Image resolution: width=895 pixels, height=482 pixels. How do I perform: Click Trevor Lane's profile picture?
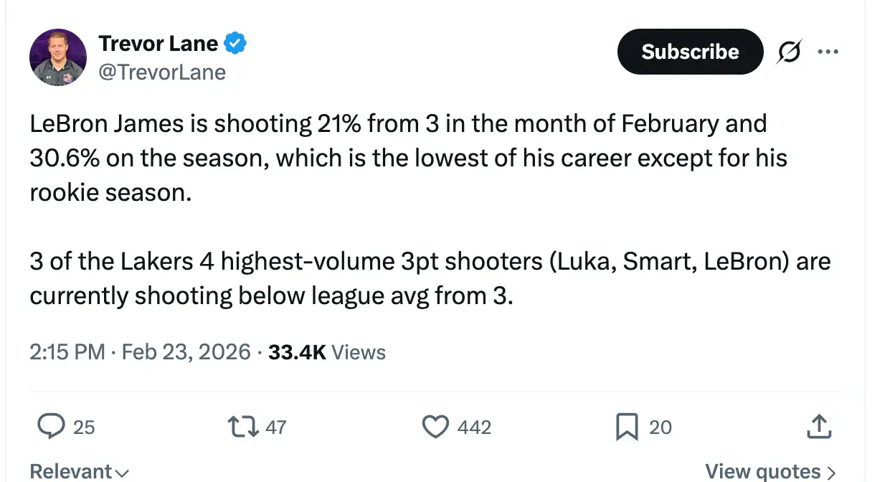58,57
